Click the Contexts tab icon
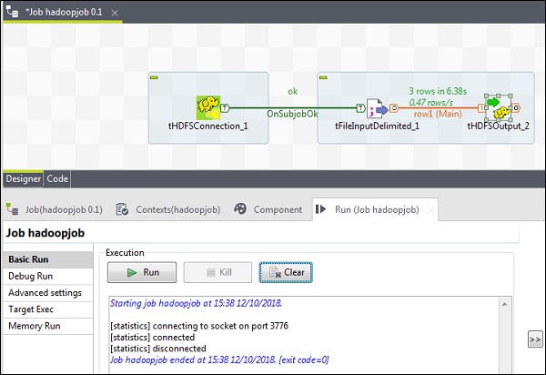The height and width of the screenshot is (375, 546). pyautogui.click(x=122, y=209)
